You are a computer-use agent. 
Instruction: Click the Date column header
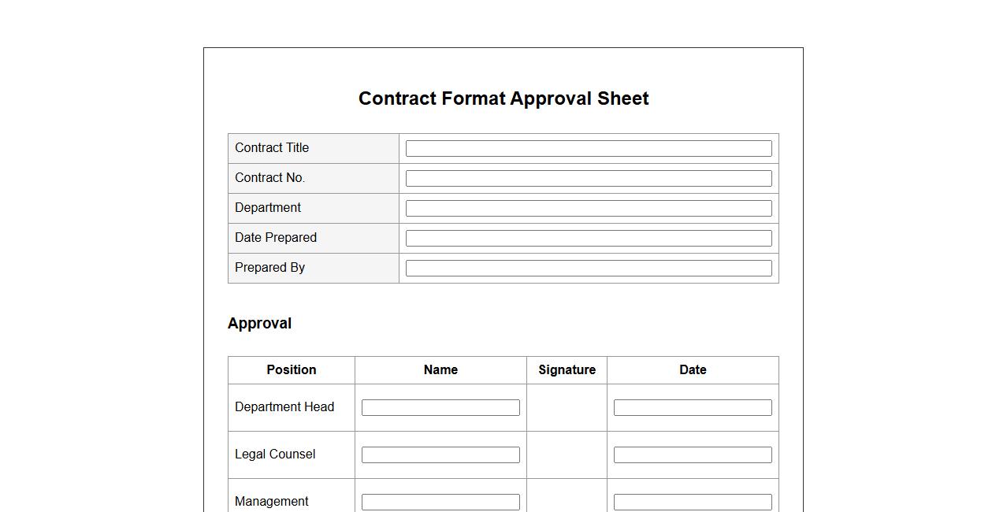(x=693, y=370)
